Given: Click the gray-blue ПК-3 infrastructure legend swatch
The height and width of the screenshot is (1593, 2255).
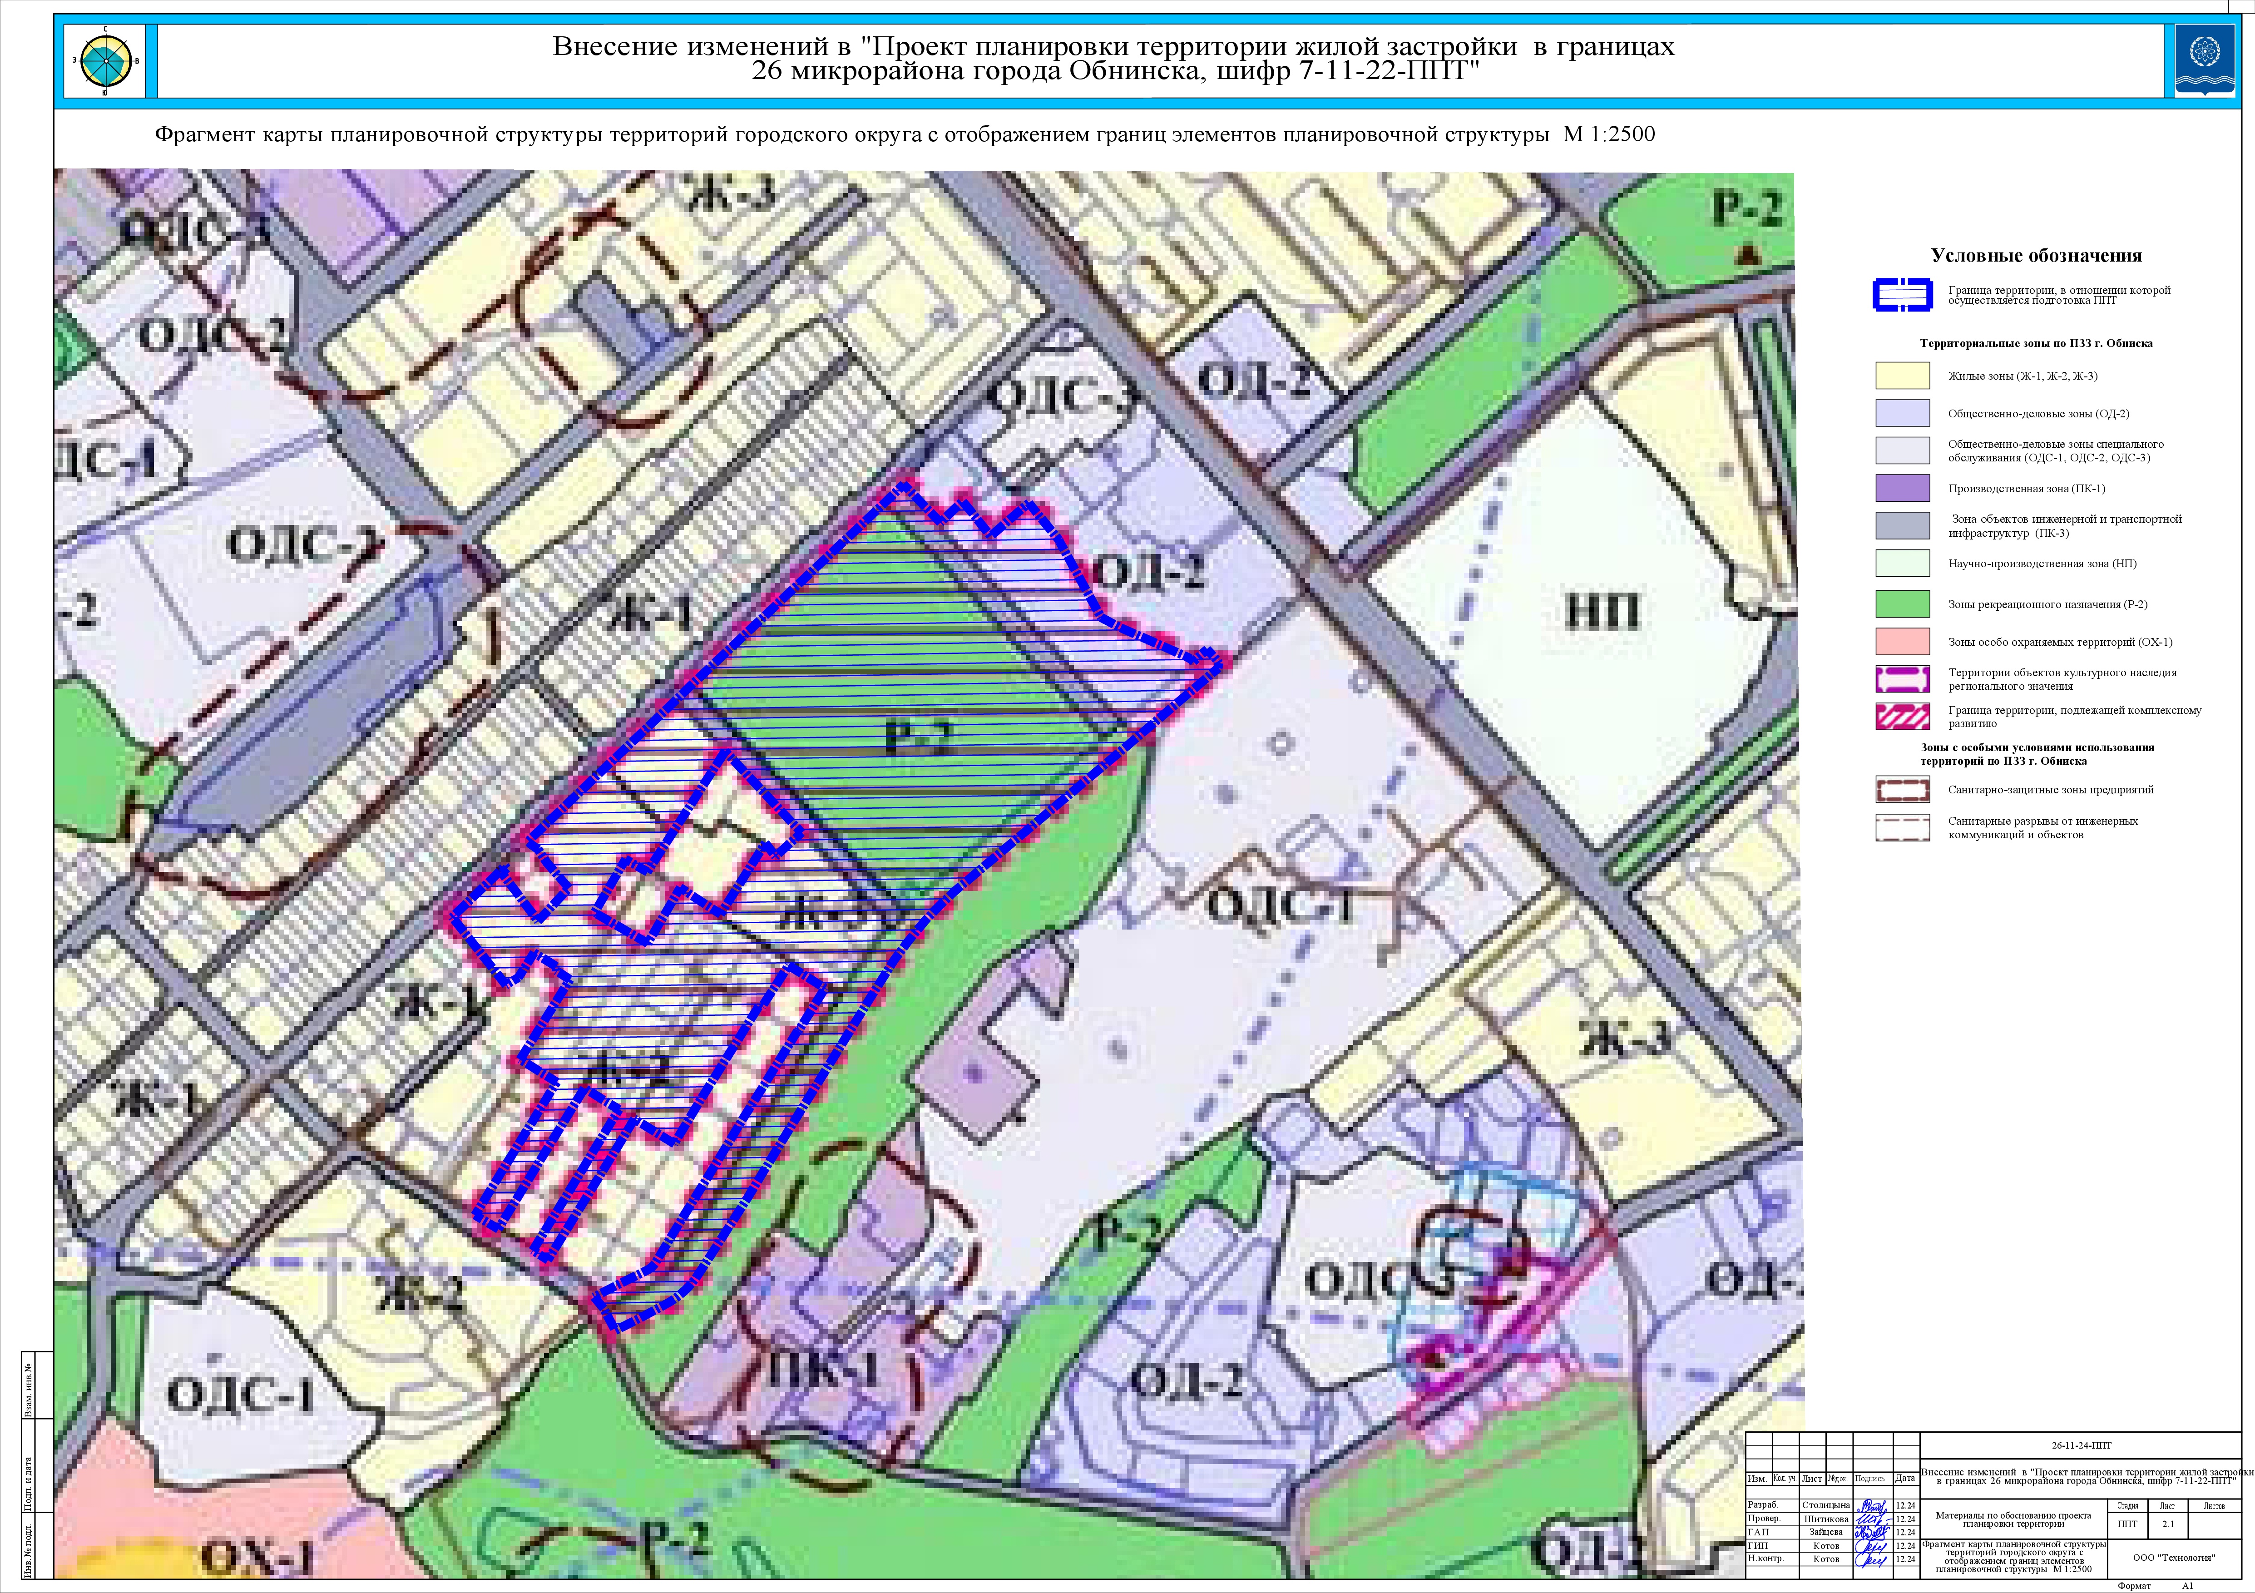Looking at the screenshot, I should click(1903, 525).
